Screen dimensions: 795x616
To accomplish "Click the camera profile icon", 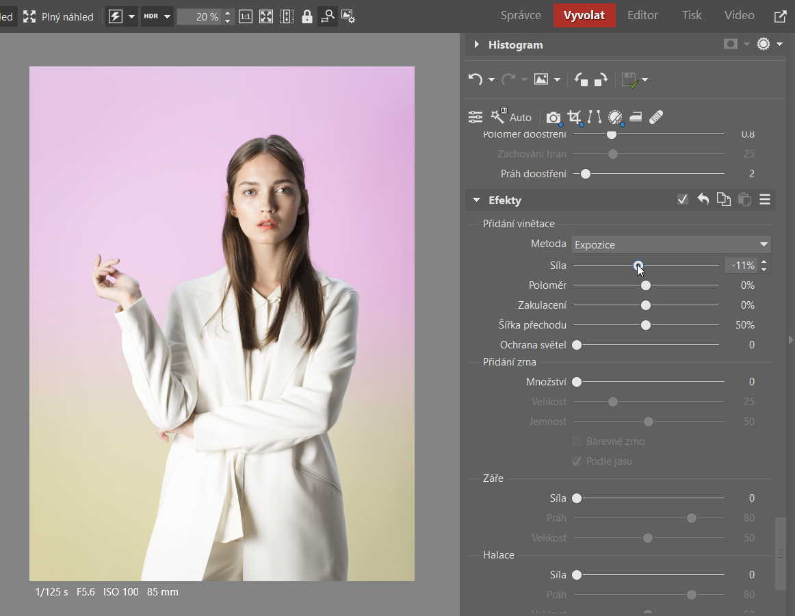I will (x=553, y=118).
